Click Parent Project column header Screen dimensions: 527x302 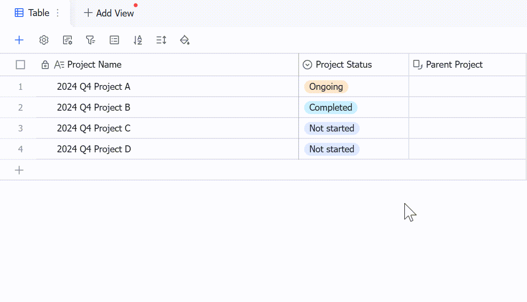(467, 65)
